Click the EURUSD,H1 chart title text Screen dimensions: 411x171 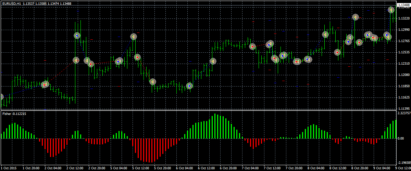(11, 3)
